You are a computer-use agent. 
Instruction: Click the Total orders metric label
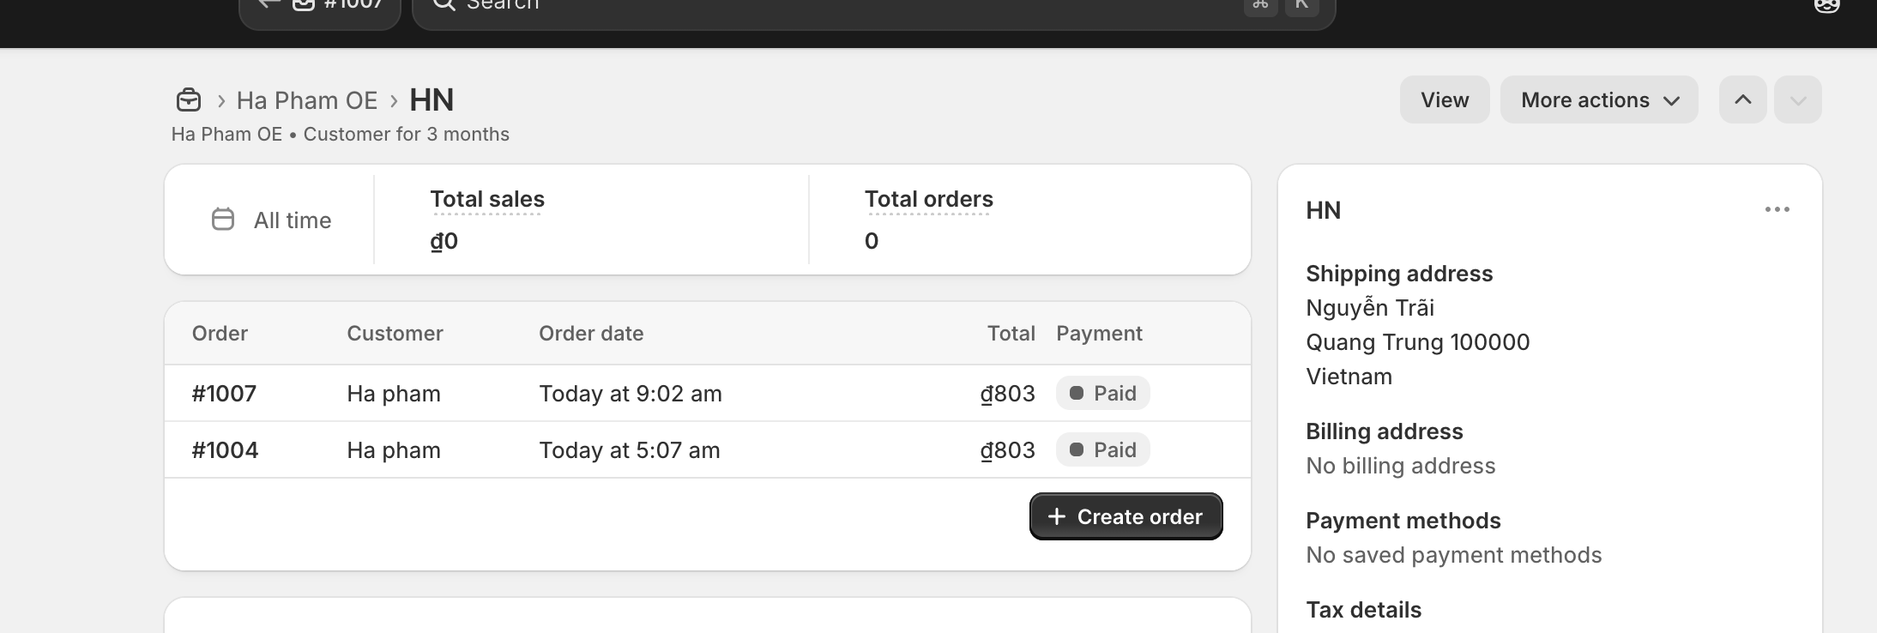pos(928,199)
